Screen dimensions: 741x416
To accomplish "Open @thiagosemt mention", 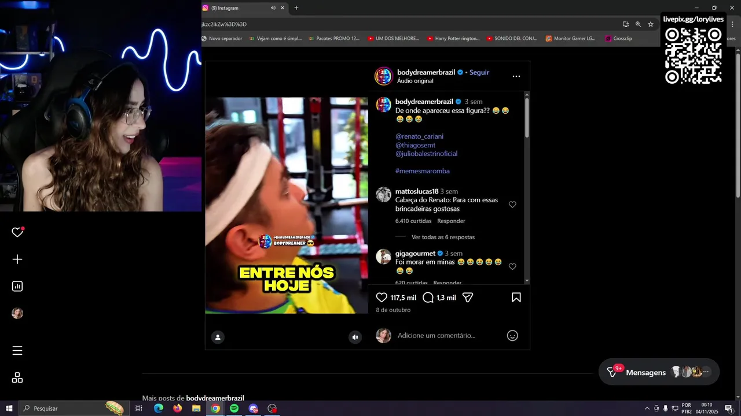I will pos(415,145).
